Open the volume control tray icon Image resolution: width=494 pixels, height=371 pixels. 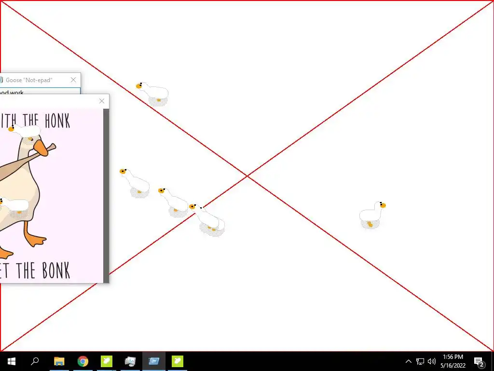tap(432, 361)
